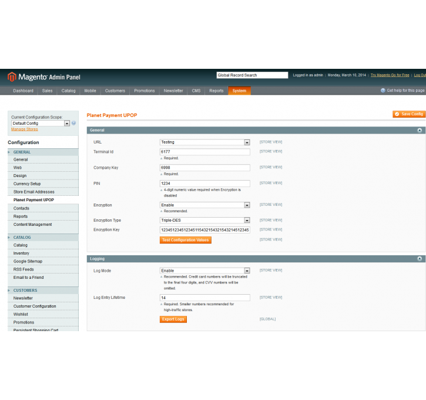The image size is (426, 400).
Task: Open Reports in the configuration sidebar
Action: [43, 216]
